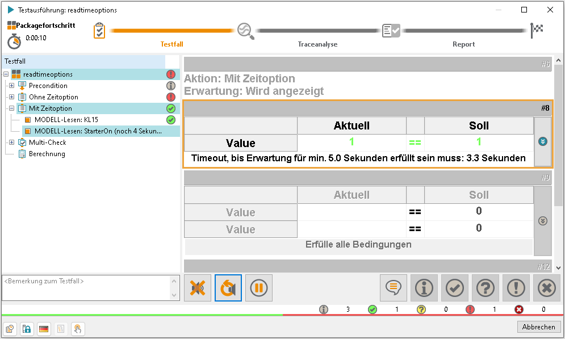The width and height of the screenshot is (565, 339).
Task: Click the mute speech output icon button
Action: pos(198,288)
